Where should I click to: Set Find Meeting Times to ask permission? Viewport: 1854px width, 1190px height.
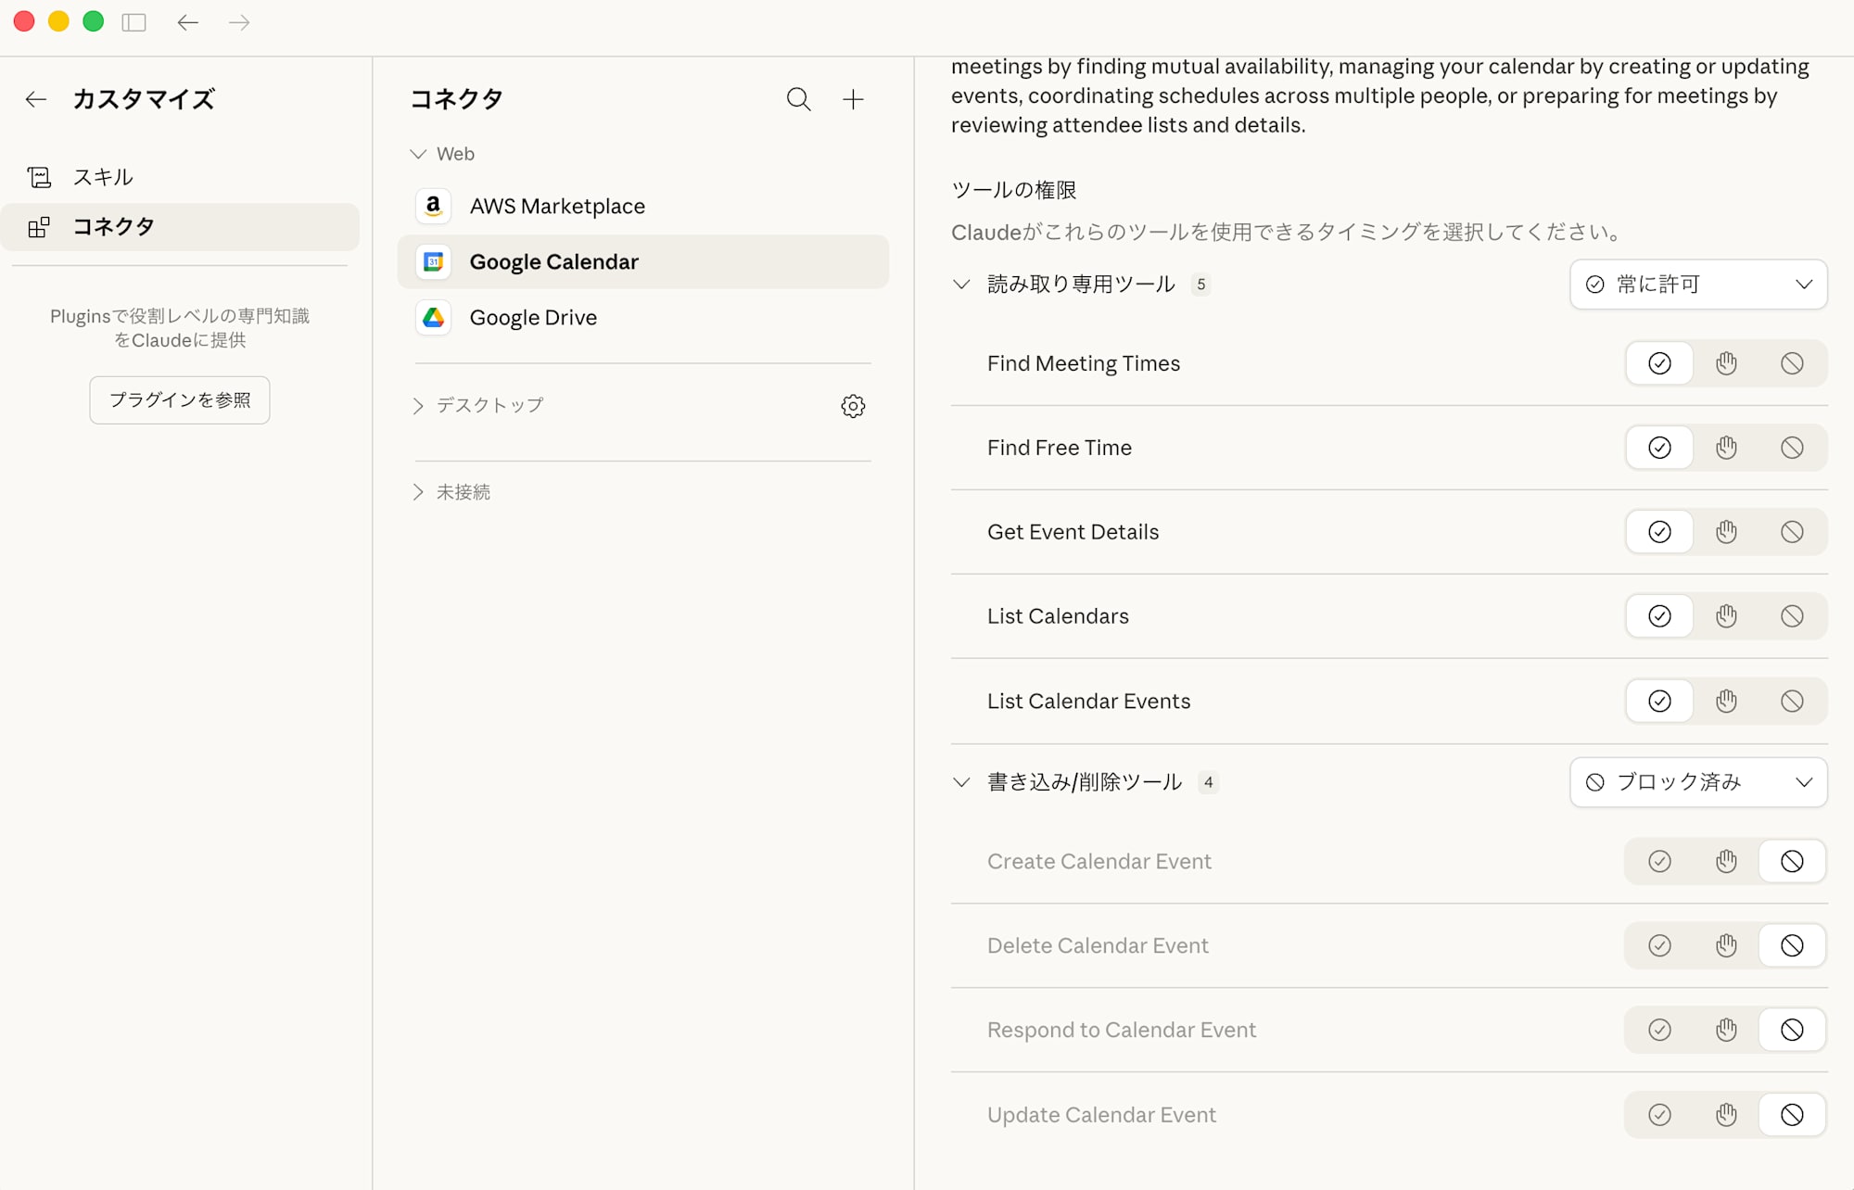point(1725,362)
